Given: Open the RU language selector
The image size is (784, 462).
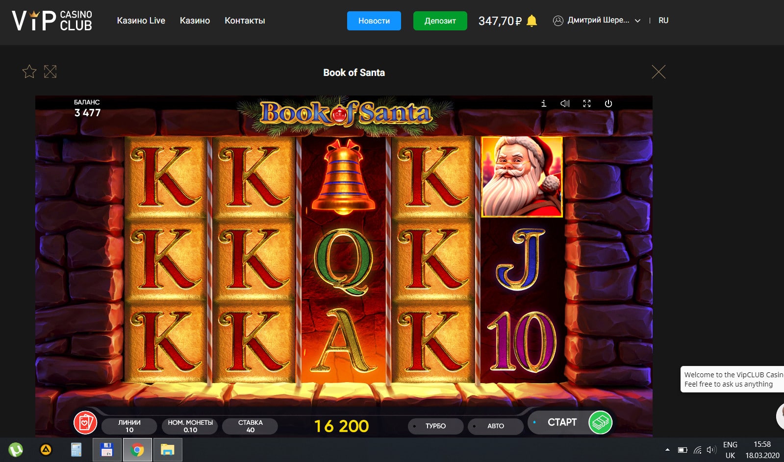Looking at the screenshot, I should 663,21.
